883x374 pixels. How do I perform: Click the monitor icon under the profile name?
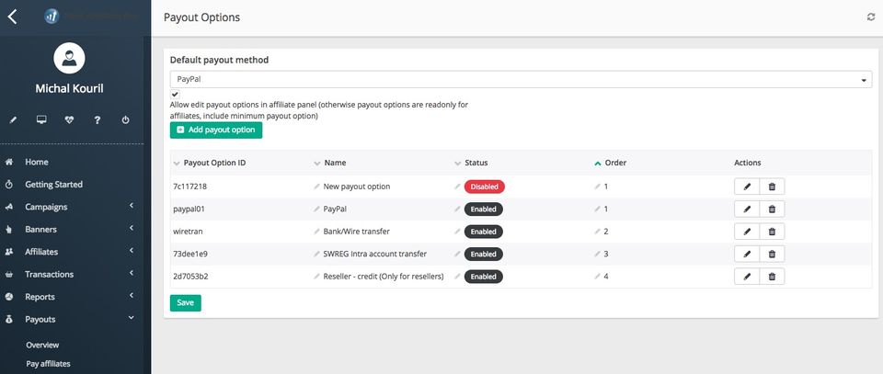point(41,119)
